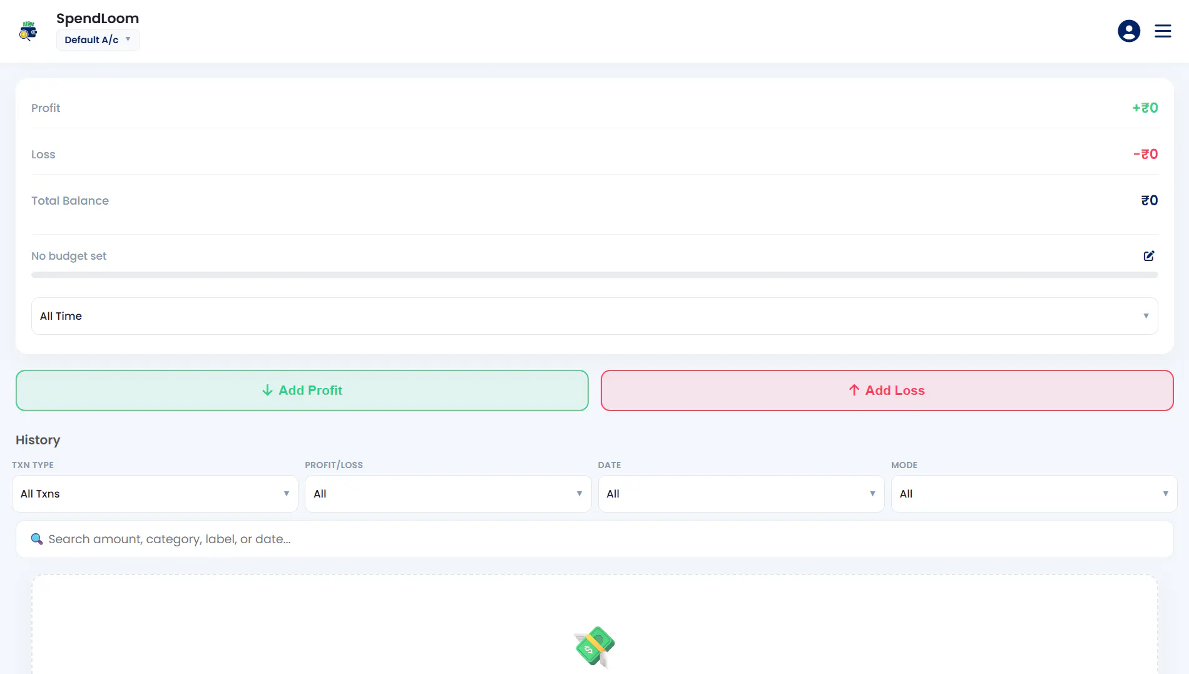Screen dimensions: 1189x674
Task: Click the PROFIT/LOSS filter label
Action: coord(334,465)
